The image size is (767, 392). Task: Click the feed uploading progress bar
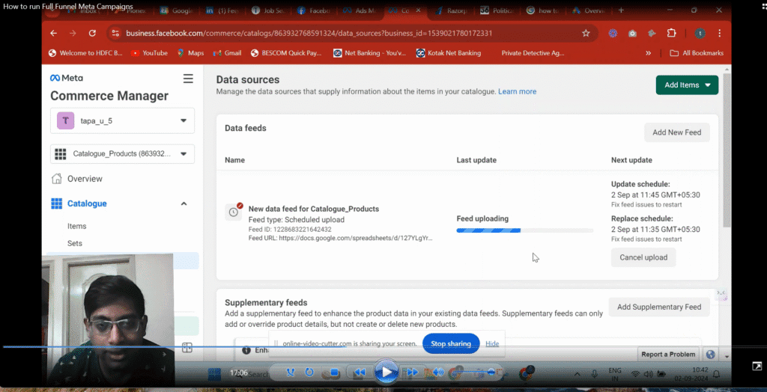pos(524,230)
